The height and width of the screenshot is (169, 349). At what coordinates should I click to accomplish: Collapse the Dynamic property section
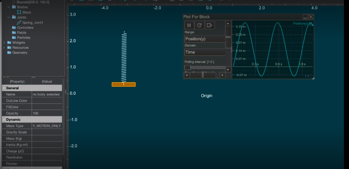(4, 119)
